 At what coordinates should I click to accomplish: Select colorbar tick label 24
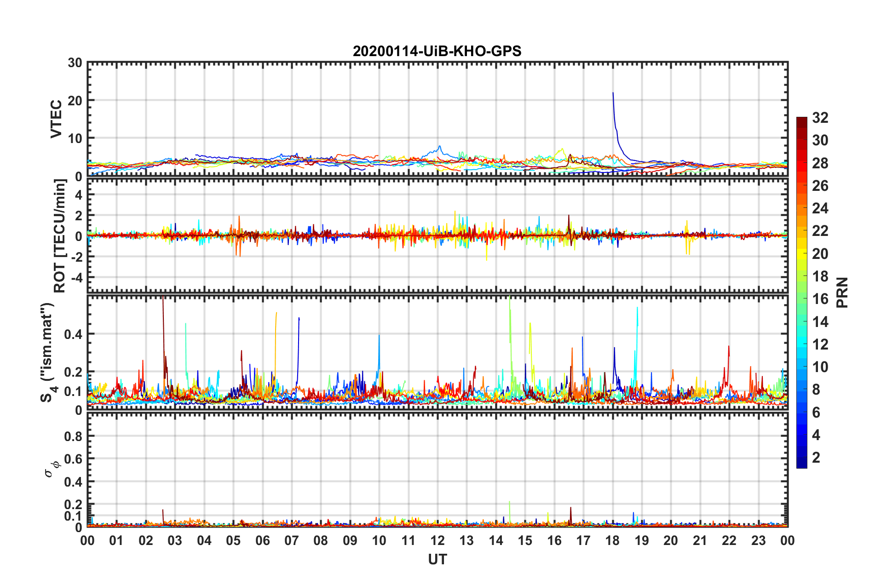tap(820, 208)
